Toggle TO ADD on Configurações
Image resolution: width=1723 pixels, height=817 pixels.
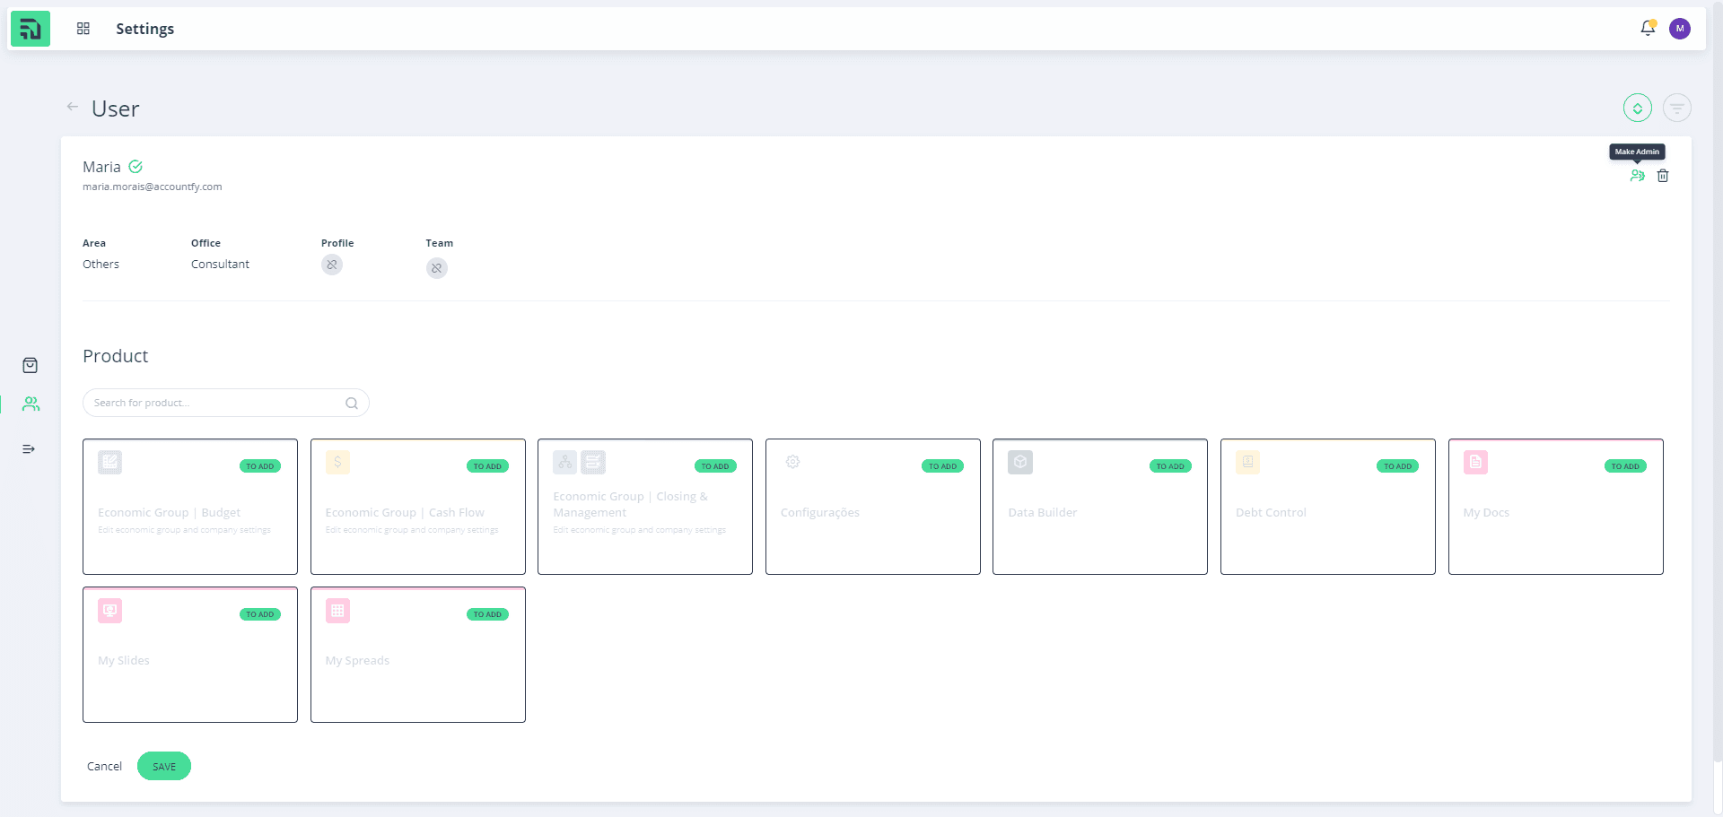click(x=942, y=466)
